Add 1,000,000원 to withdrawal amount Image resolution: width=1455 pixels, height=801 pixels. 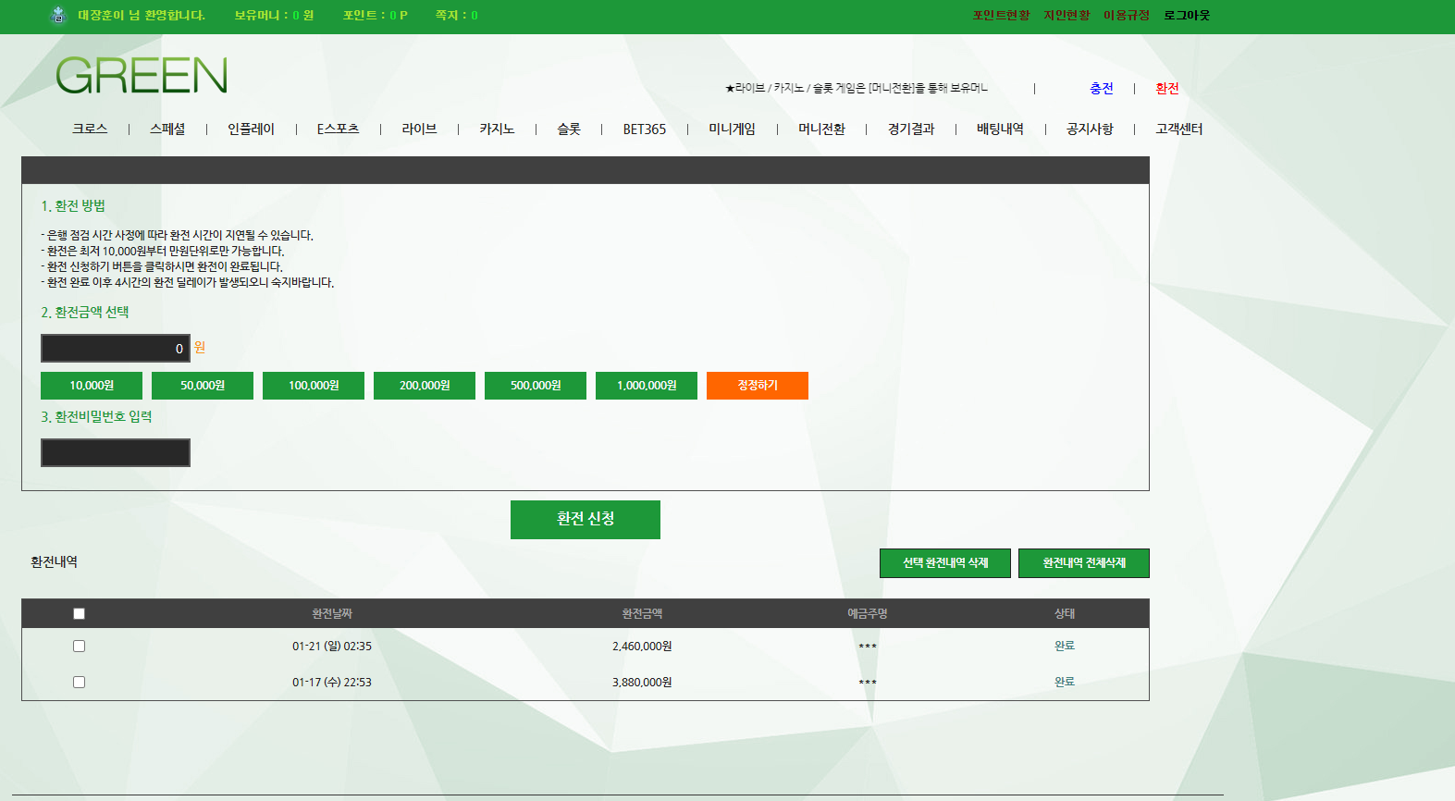(x=647, y=386)
